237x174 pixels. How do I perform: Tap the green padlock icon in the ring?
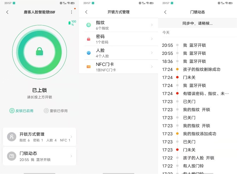(39, 52)
